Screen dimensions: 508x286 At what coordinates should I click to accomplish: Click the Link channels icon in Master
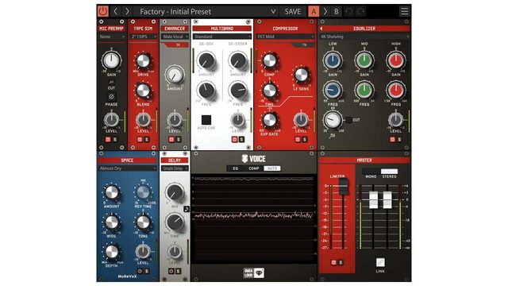click(380, 262)
